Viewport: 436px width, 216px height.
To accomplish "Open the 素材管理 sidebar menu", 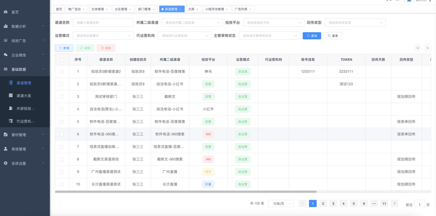I will click(x=25, y=135).
